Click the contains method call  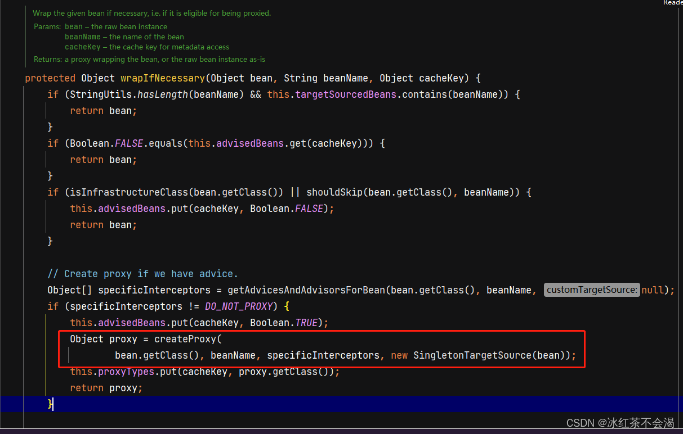[425, 94]
